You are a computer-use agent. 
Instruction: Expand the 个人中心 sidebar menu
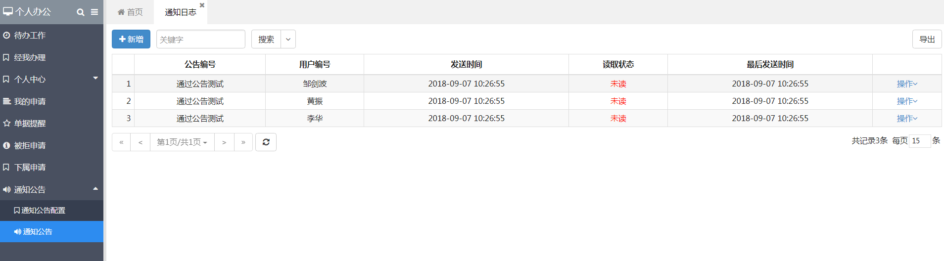(x=51, y=79)
